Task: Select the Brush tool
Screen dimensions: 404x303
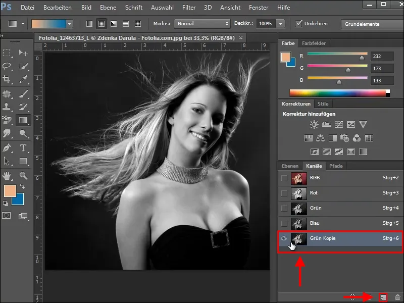Action: coord(23,94)
